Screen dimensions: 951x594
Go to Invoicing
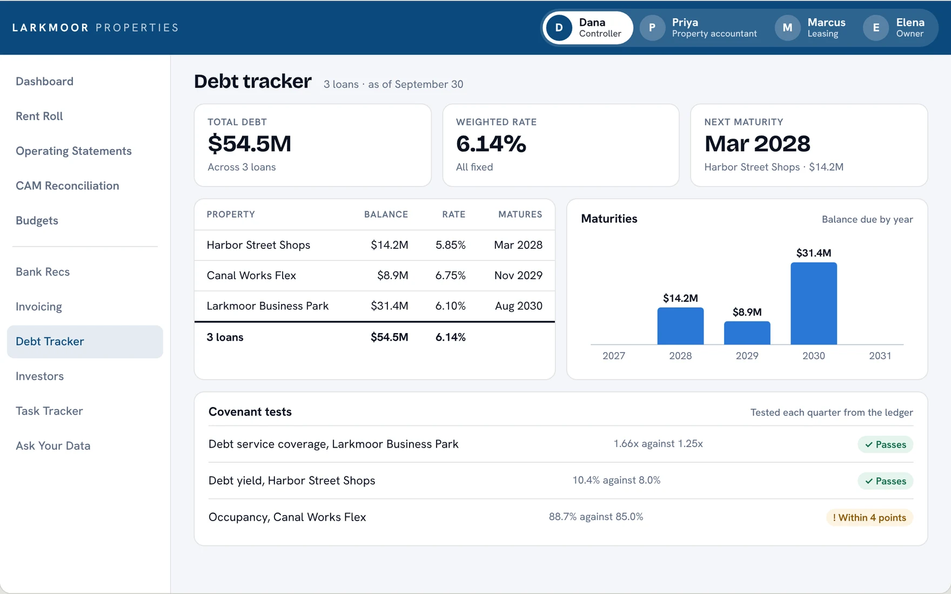(85, 307)
